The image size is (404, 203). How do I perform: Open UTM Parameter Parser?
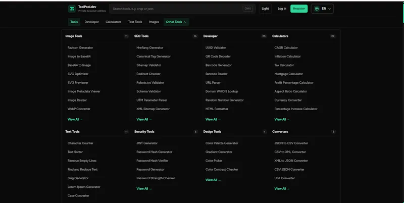(x=152, y=100)
